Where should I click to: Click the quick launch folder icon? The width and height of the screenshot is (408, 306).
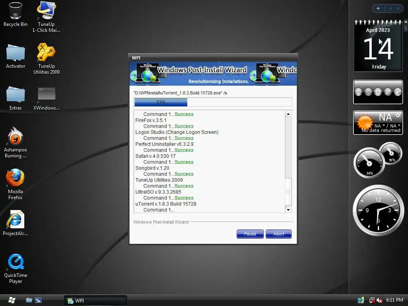coord(29,300)
